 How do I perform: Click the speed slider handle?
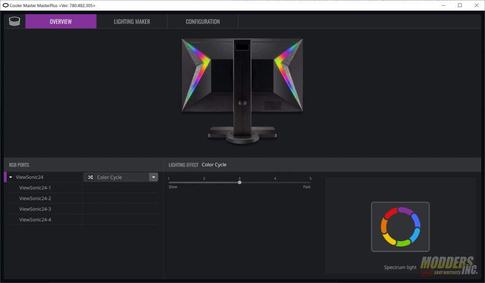click(x=240, y=182)
